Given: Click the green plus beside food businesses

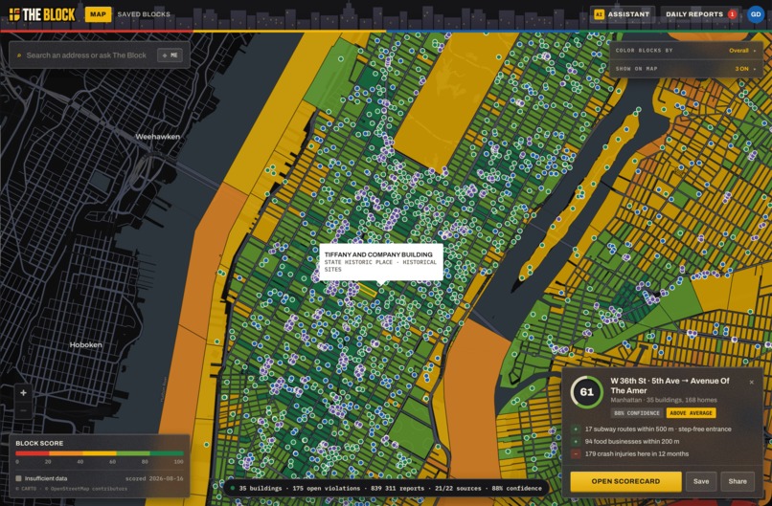Looking at the screenshot, I should [575, 442].
